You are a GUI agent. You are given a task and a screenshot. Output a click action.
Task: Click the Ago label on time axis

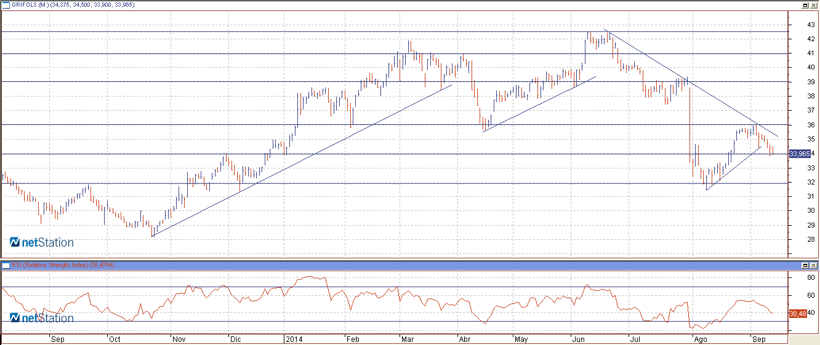pyautogui.click(x=700, y=339)
